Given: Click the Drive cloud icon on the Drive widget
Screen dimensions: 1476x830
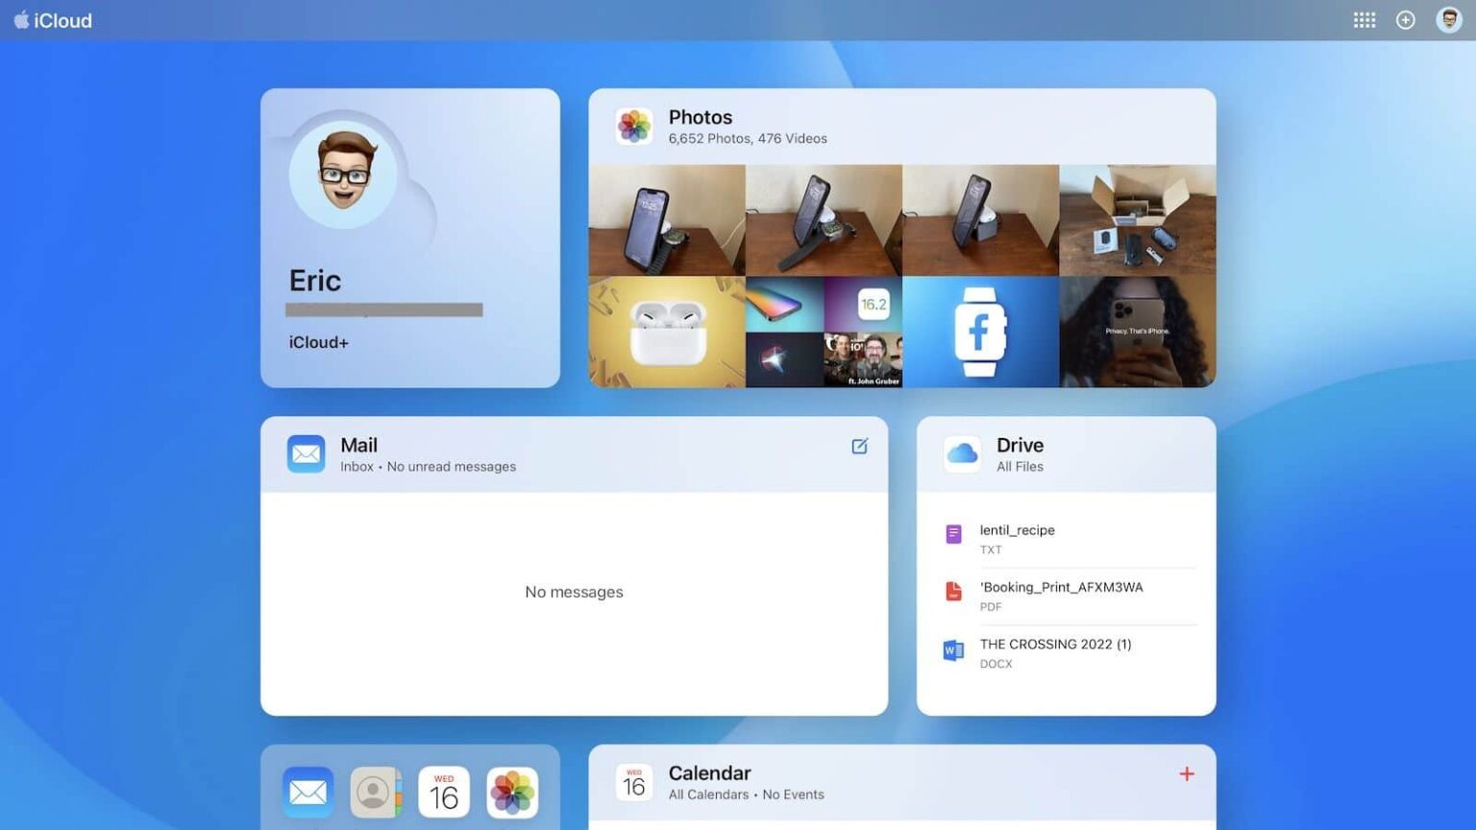Looking at the screenshot, I should 961,452.
